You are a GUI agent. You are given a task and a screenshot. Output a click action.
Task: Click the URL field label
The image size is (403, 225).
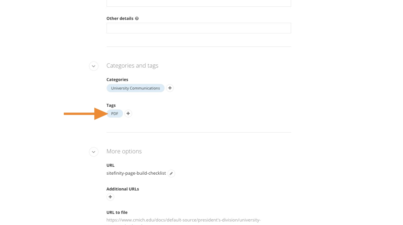[x=110, y=165]
